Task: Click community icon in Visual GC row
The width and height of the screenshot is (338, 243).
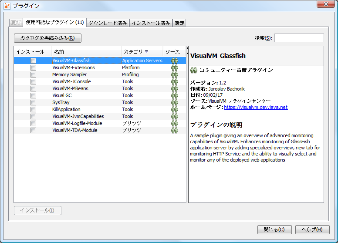Action: click(x=175, y=95)
